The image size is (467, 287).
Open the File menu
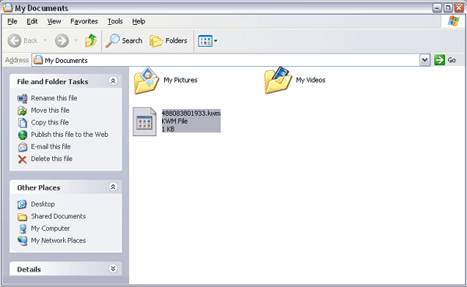[x=12, y=22]
